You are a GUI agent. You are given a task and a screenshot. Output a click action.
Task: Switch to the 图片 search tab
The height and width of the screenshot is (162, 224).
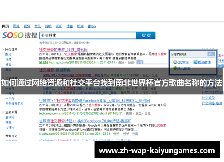(16, 26)
